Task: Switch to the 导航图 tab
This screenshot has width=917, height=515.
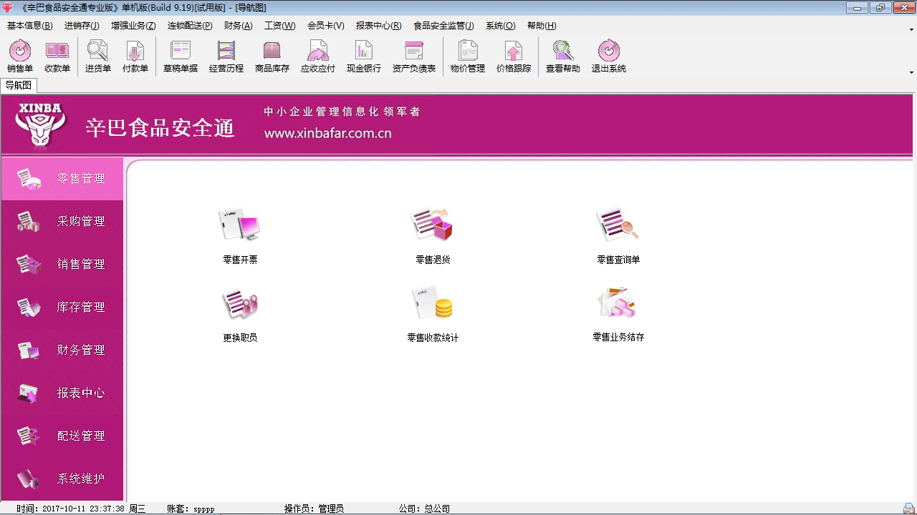Action: [x=19, y=85]
